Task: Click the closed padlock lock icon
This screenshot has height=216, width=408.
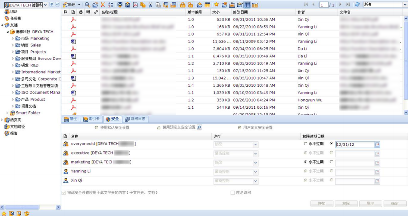Action: (x=183, y=5)
